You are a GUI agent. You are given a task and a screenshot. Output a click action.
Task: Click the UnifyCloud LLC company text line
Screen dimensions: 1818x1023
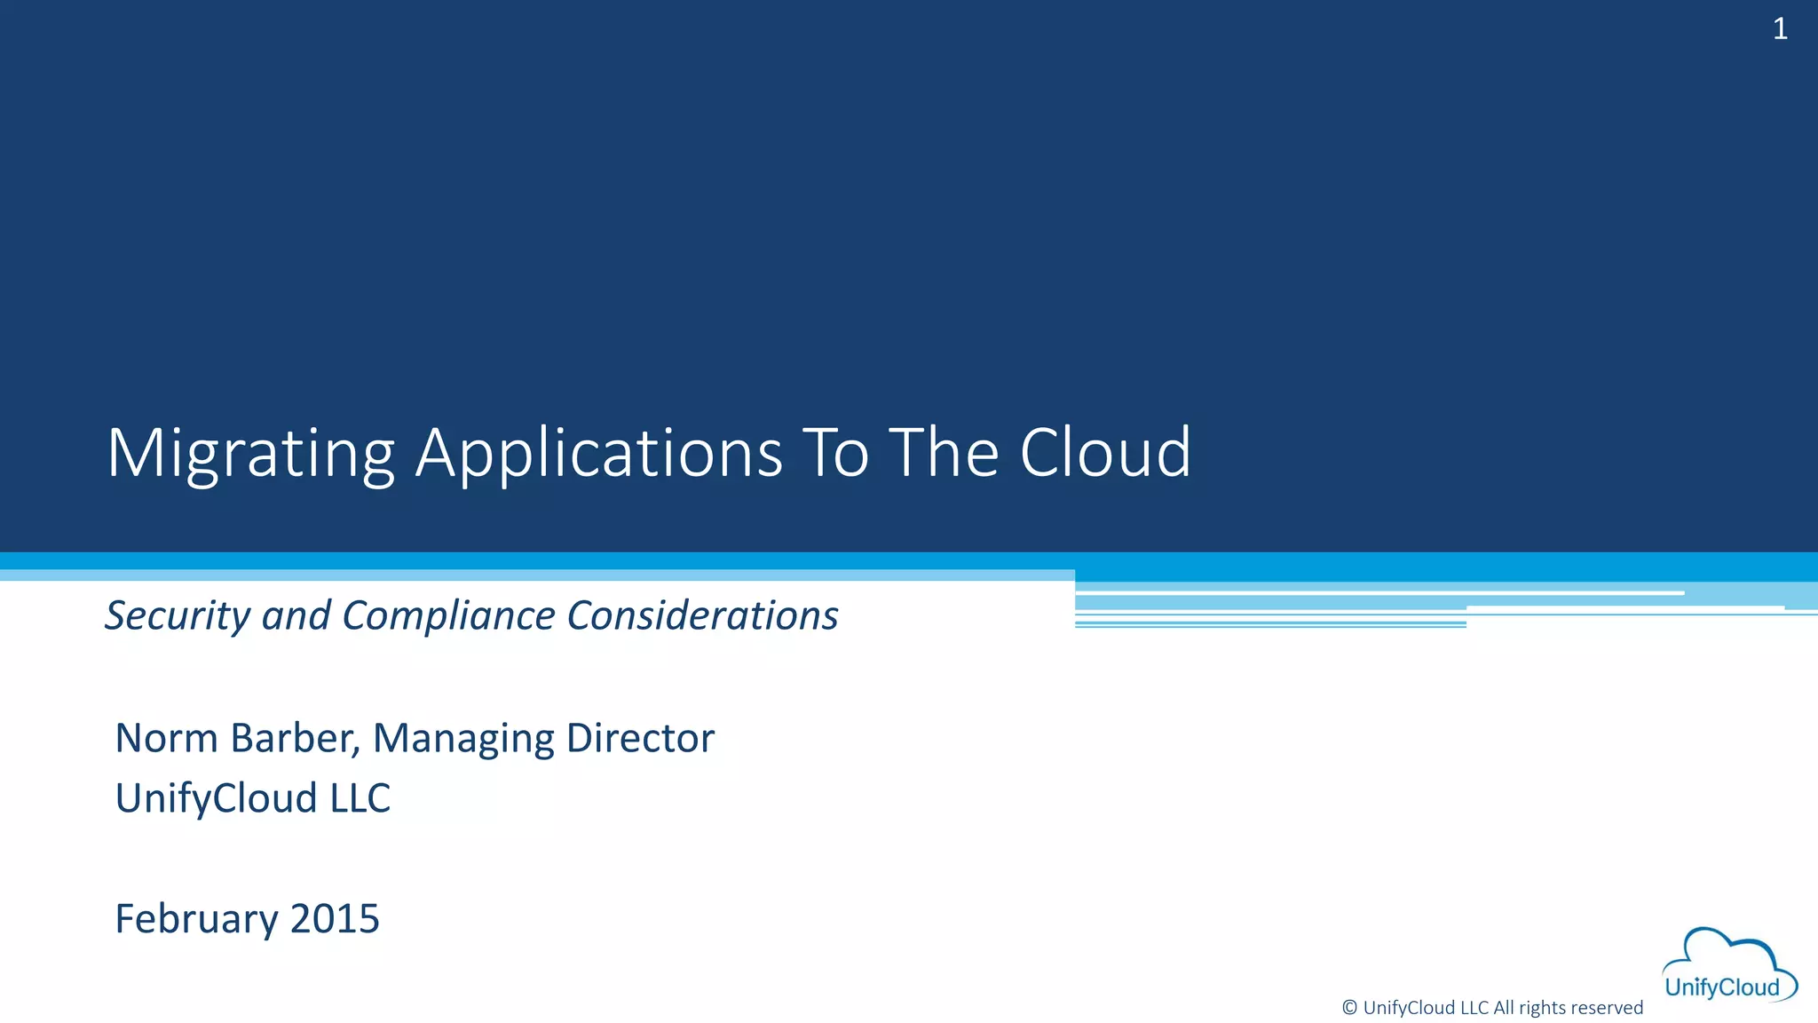tap(253, 797)
